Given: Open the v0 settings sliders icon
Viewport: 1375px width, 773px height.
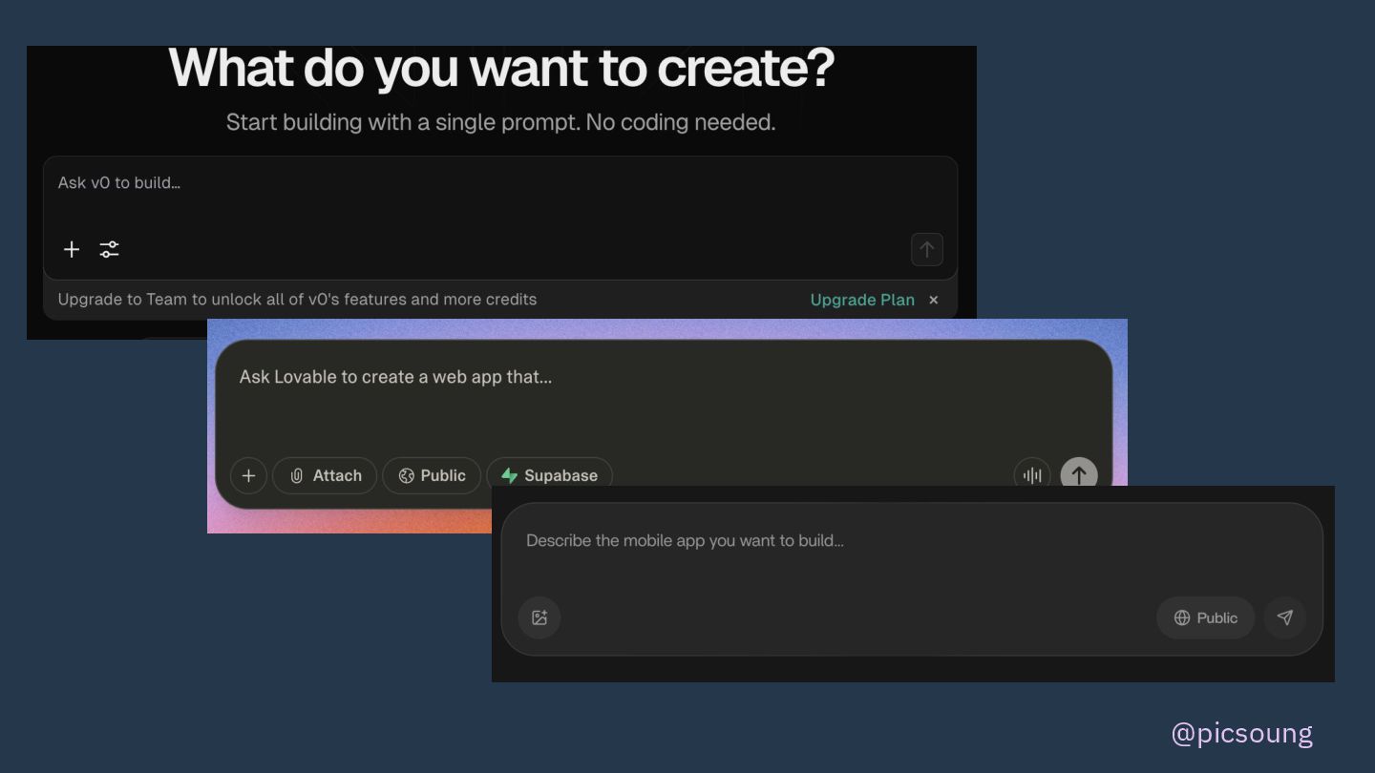Looking at the screenshot, I should click(110, 249).
